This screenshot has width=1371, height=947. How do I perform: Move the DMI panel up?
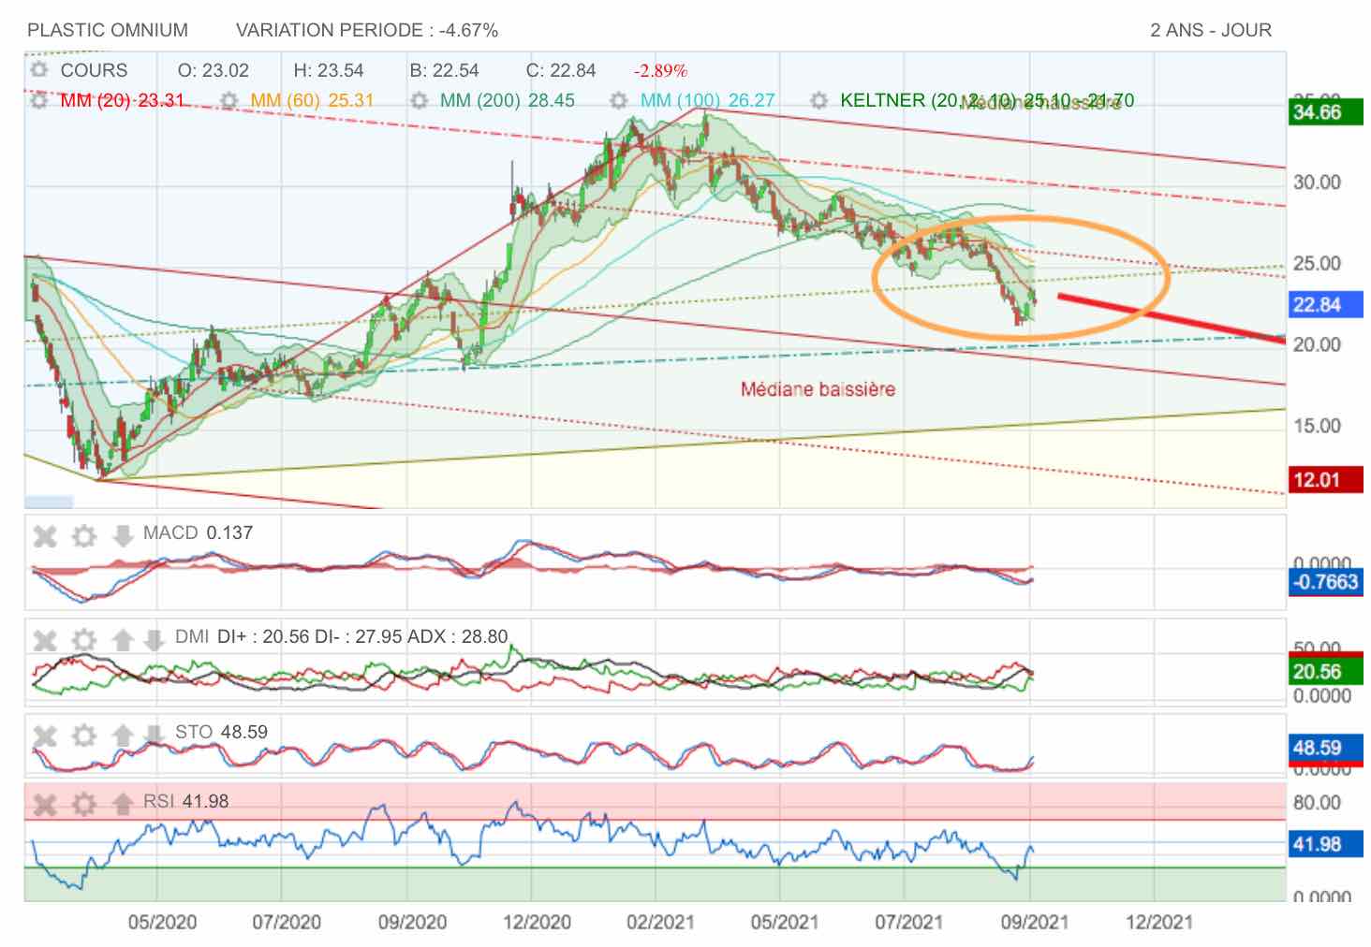[x=123, y=640]
